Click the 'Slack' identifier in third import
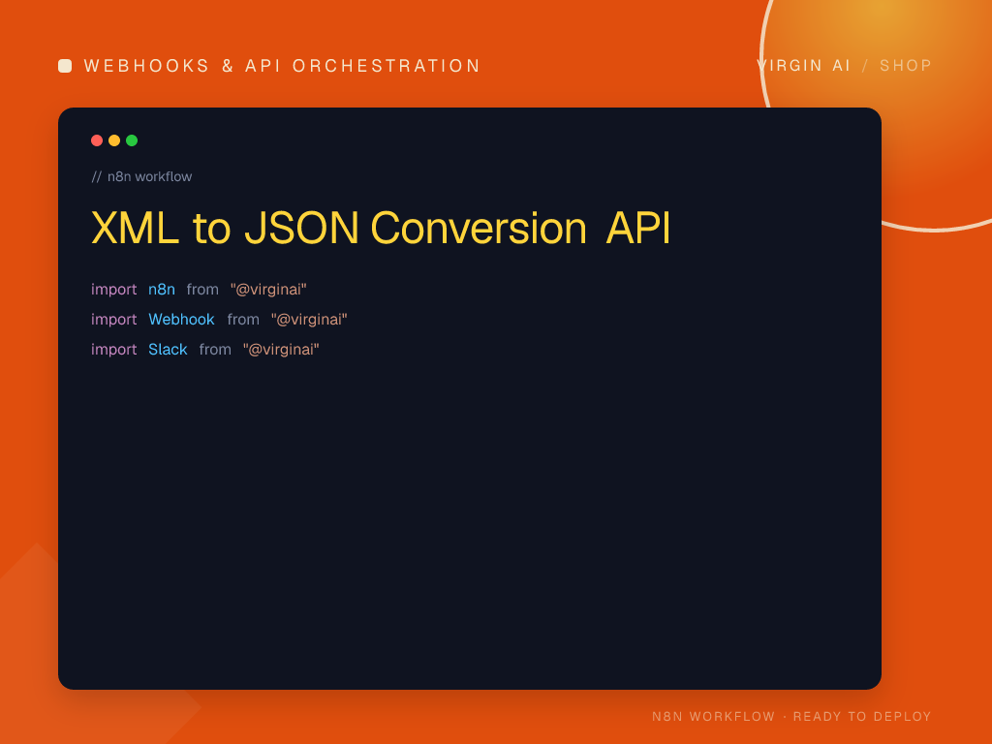The height and width of the screenshot is (744, 992). [x=168, y=349]
